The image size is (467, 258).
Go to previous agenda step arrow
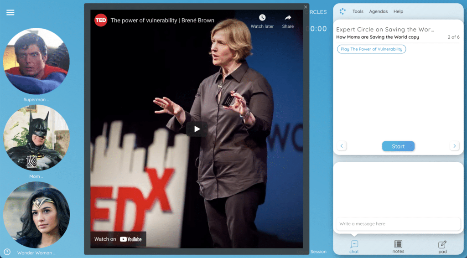342,146
